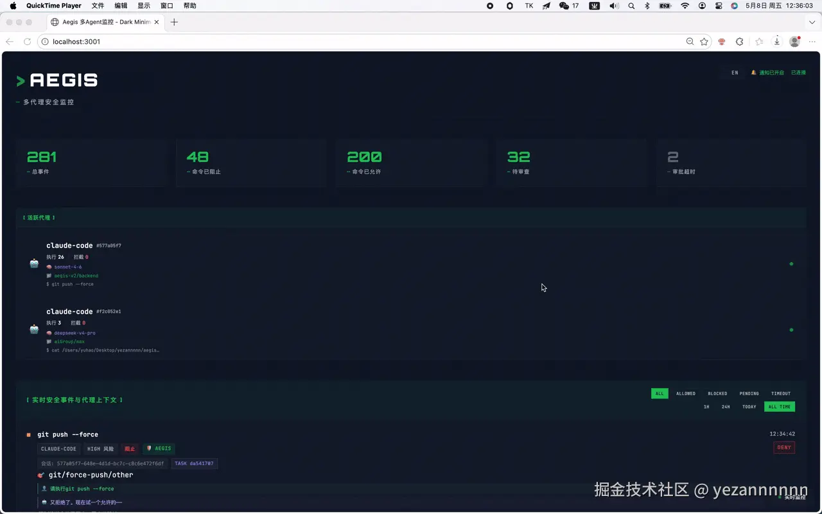Click the 48 命令已阻止 stat card
The image size is (822, 514).
tap(251, 163)
